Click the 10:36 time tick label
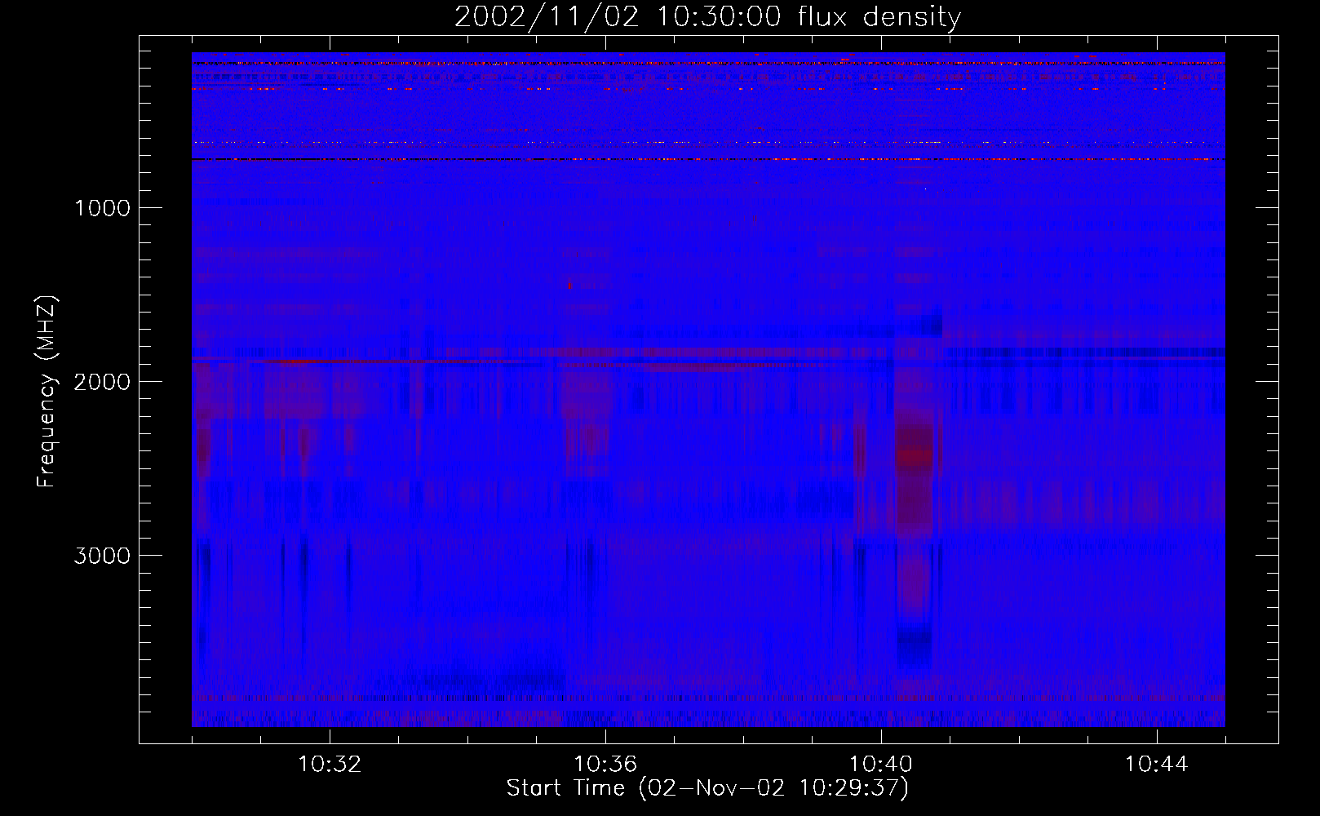1320x816 pixels. pyautogui.click(x=605, y=765)
